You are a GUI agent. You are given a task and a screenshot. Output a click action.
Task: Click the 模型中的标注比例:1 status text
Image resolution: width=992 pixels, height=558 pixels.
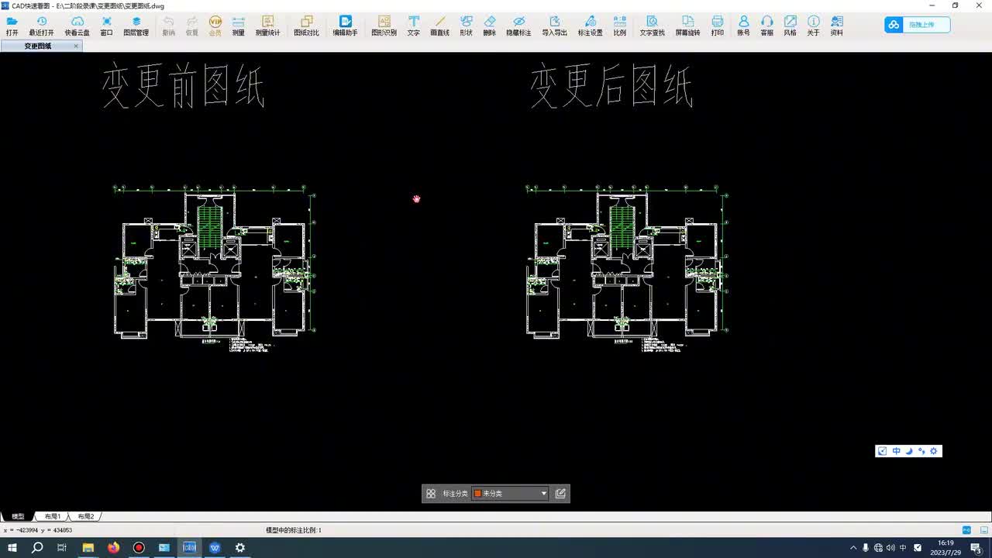294,530
